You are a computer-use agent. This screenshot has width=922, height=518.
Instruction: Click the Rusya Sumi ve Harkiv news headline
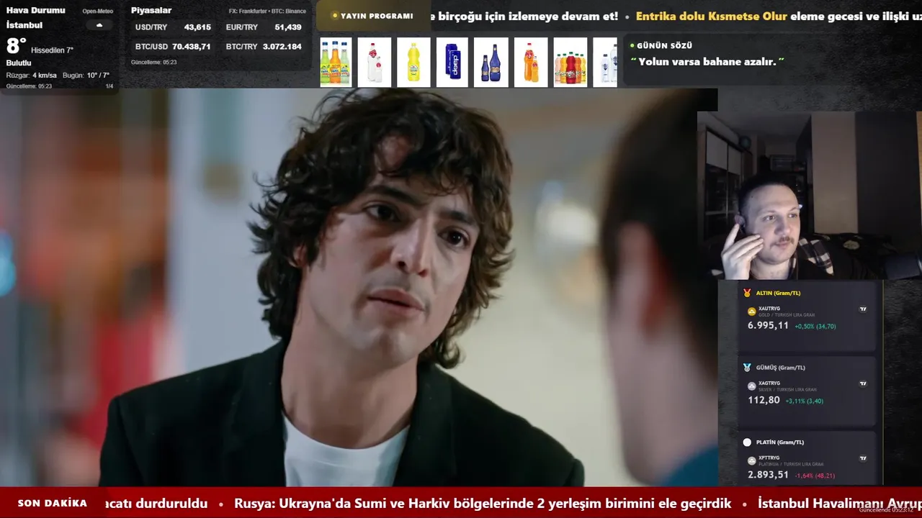tap(483, 504)
